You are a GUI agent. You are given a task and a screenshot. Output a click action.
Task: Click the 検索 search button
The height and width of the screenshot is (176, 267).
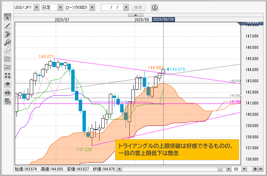(138, 7)
